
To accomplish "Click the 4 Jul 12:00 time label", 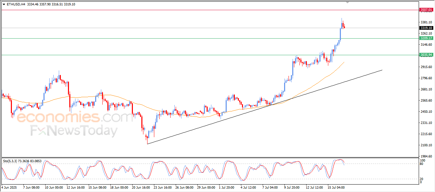I will [x=249, y=187].
